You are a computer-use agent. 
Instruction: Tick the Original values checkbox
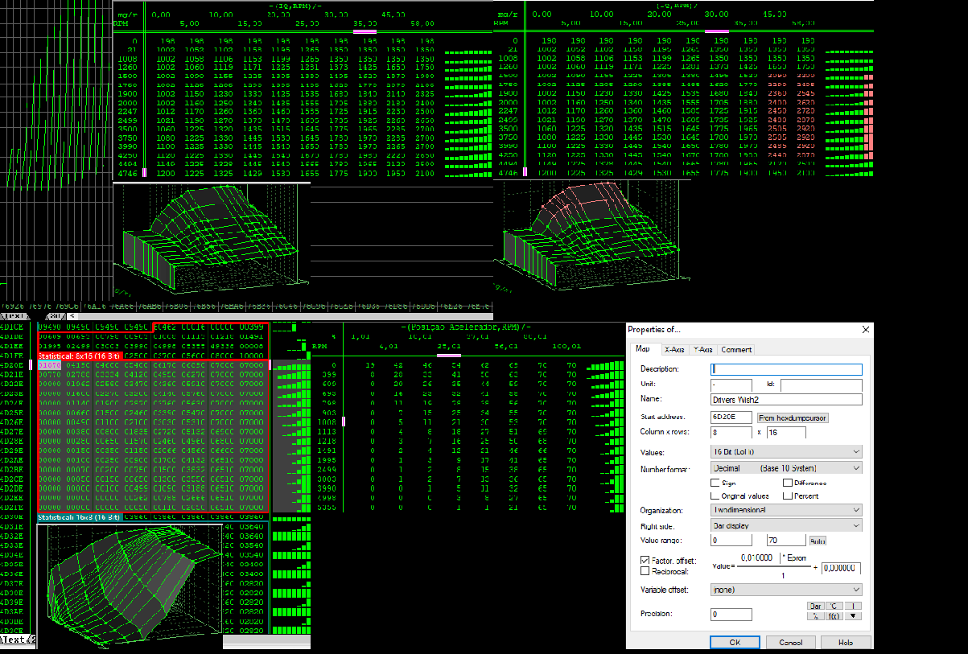click(x=715, y=496)
